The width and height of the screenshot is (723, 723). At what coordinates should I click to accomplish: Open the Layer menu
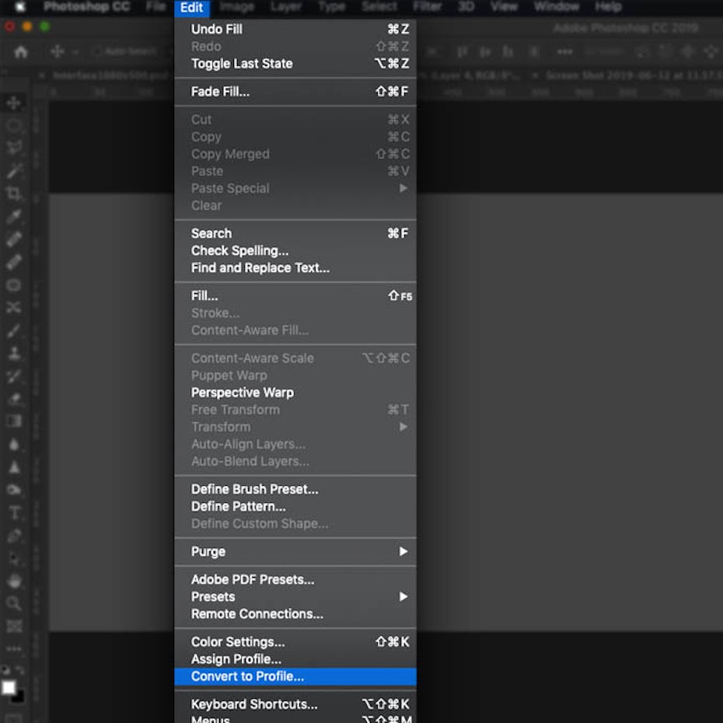(x=286, y=7)
